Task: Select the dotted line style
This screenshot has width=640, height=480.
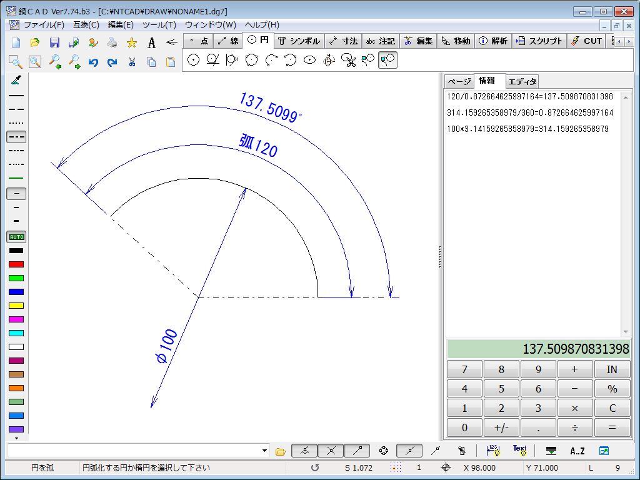Action: point(16,123)
